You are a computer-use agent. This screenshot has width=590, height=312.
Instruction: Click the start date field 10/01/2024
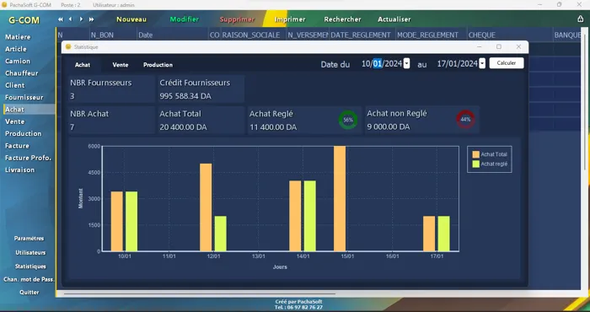click(x=382, y=63)
